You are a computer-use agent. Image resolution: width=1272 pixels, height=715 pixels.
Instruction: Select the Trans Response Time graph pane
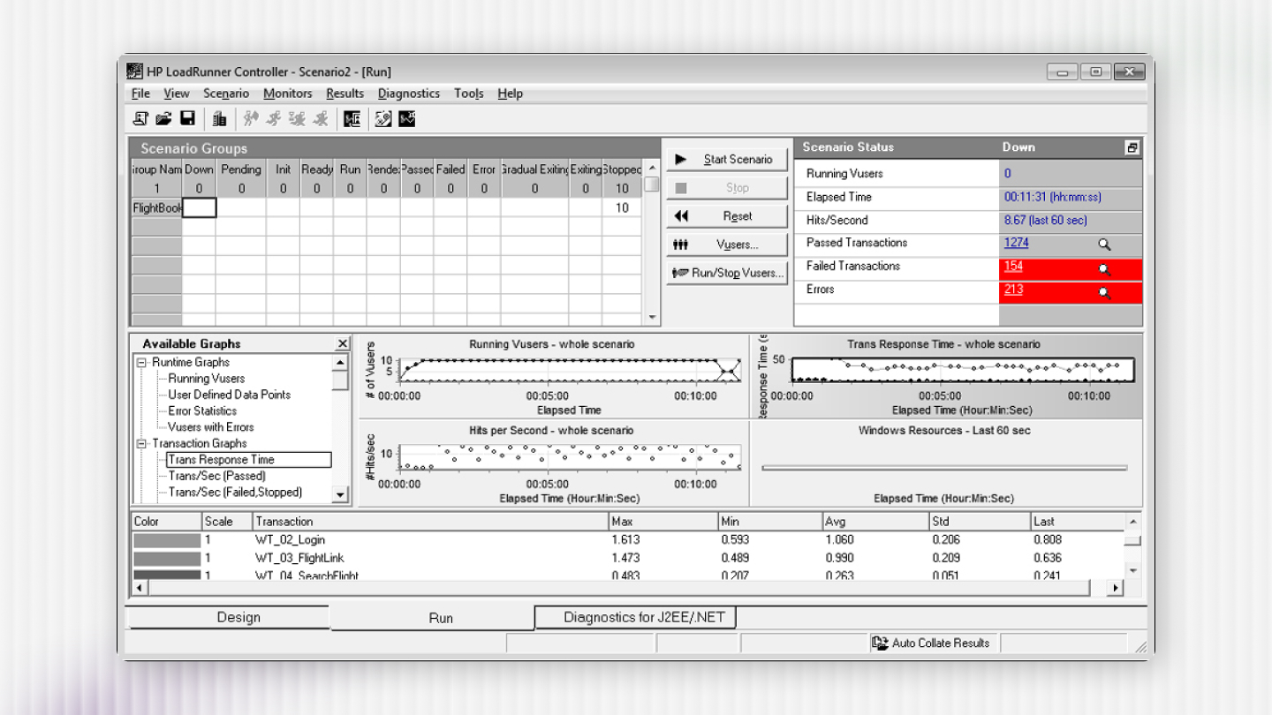coord(946,376)
